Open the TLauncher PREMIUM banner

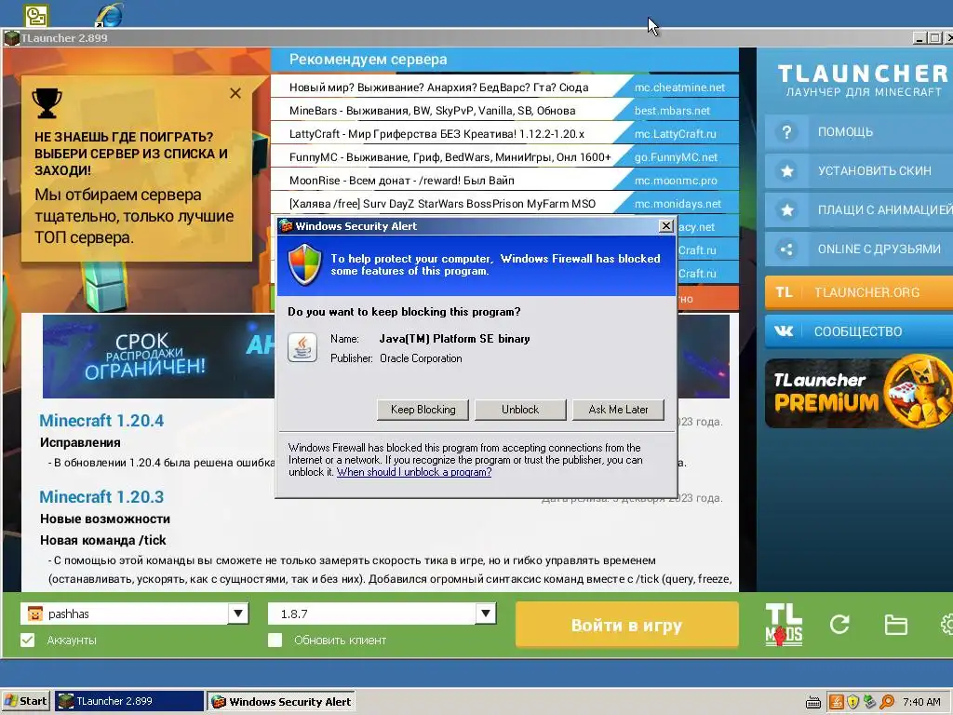(859, 394)
